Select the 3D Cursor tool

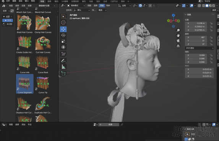[x=63, y=22]
